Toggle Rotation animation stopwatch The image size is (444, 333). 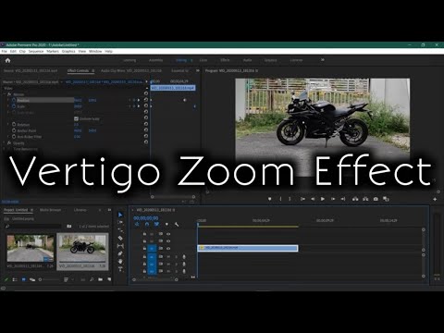point(14,124)
